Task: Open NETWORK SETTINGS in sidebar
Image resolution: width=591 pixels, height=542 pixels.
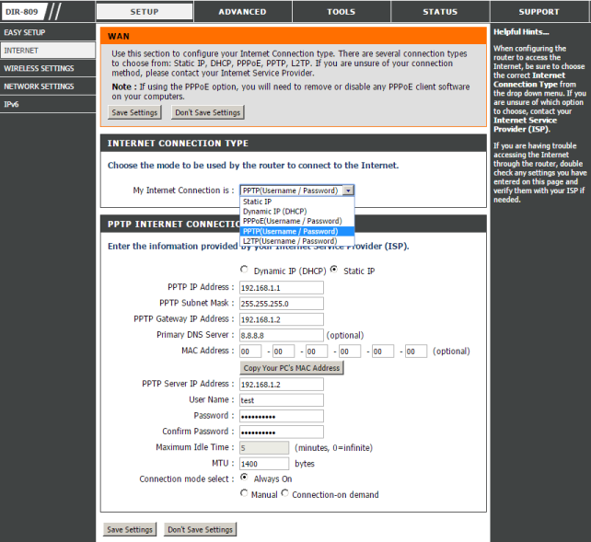Action: click(x=48, y=86)
